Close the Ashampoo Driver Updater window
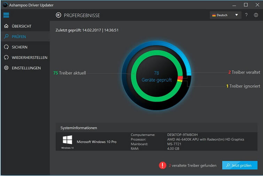263x176 pixels. point(257,5)
